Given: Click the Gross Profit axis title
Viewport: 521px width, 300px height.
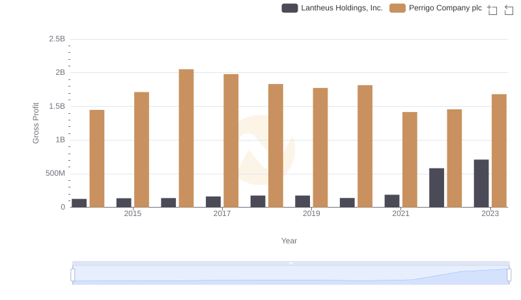Looking at the screenshot, I should click(36, 123).
